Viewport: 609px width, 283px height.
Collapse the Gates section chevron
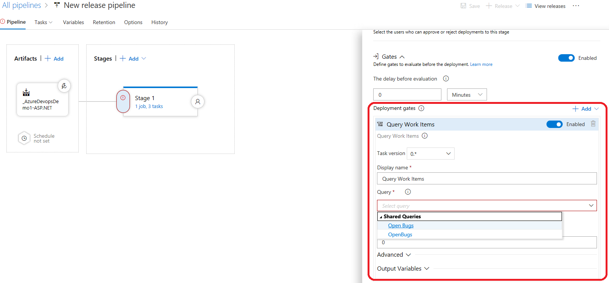pyautogui.click(x=402, y=57)
